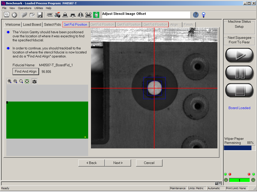This screenshot has width=257, height=193.
Task: Switch to the Select Fids tab
Action: [x=52, y=24]
